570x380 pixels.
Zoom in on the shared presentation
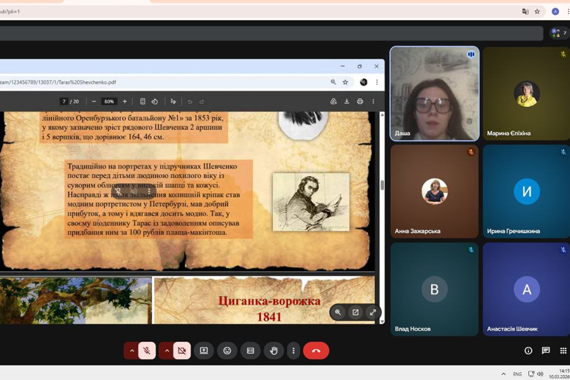(x=338, y=312)
